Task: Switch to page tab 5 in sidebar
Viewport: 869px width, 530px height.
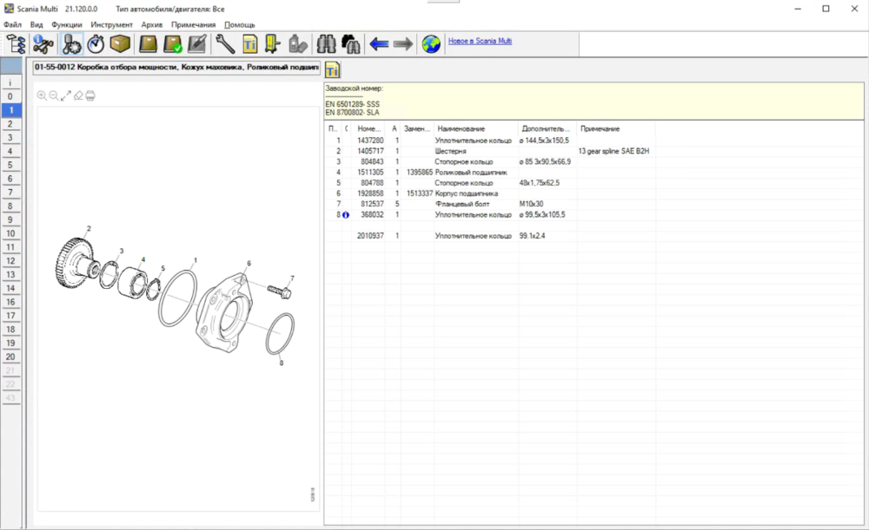Action: coord(10,165)
